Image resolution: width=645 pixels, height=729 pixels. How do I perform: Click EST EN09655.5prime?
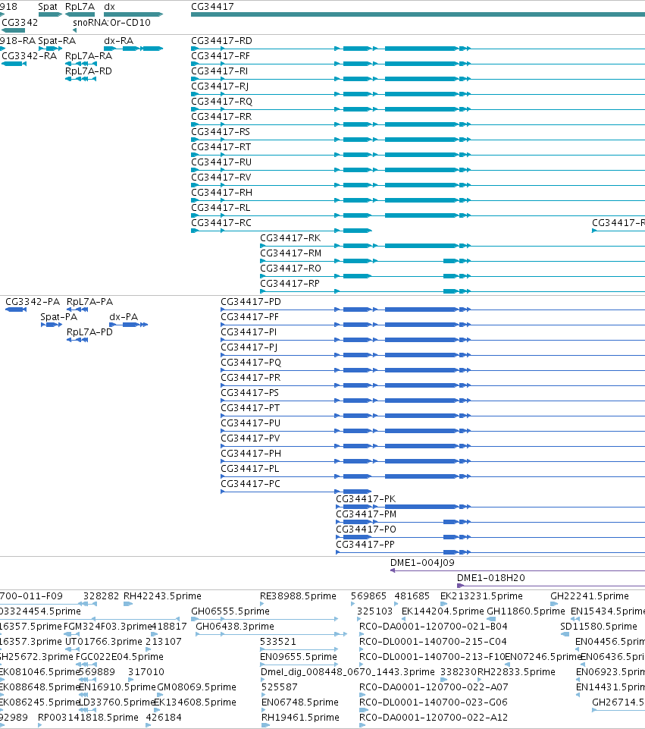click(299, 656)
